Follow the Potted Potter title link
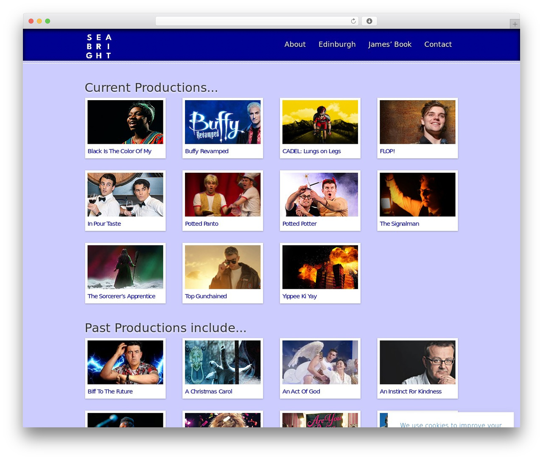543x460 pixels. 299,224
